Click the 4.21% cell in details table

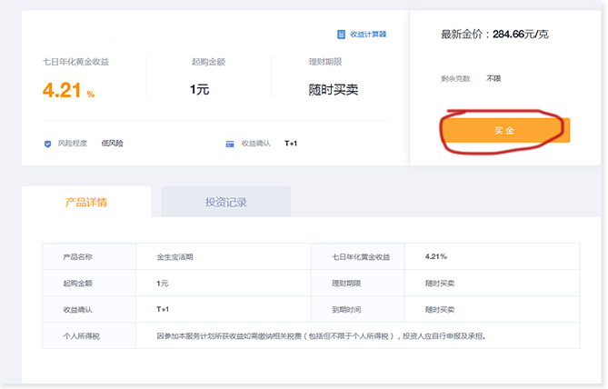coord(435,257)
